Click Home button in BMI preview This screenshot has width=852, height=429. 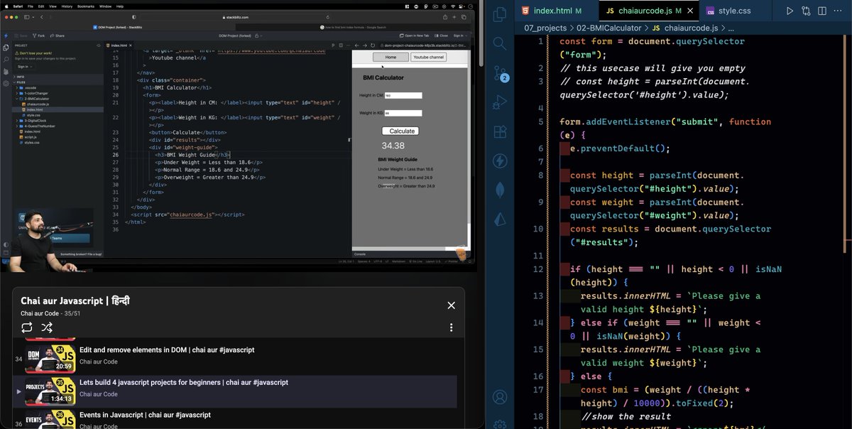pos(390,57)
